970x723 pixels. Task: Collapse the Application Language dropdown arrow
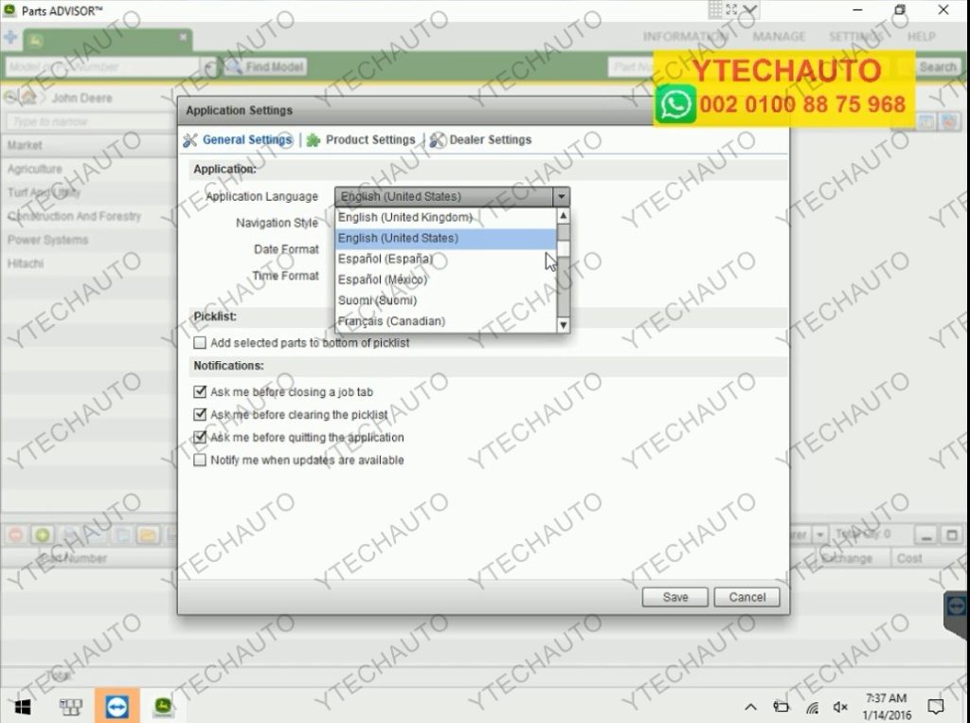pyautogui.click(x=561, y=197)
